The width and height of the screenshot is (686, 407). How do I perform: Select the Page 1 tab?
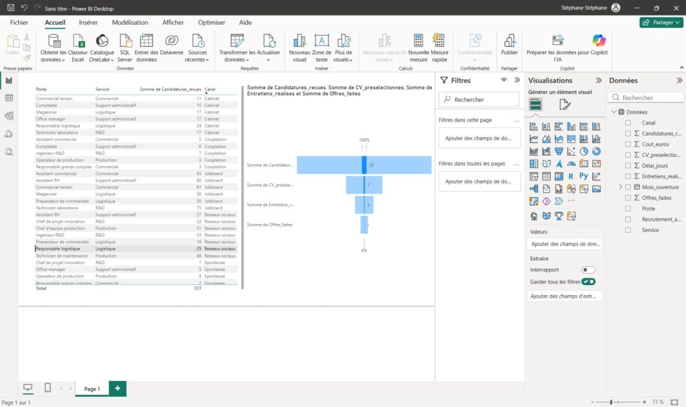point(92,389)
